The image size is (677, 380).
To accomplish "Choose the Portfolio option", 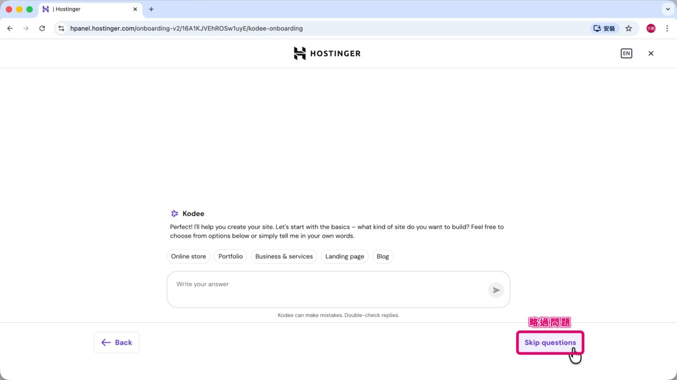I will (231, 256).
